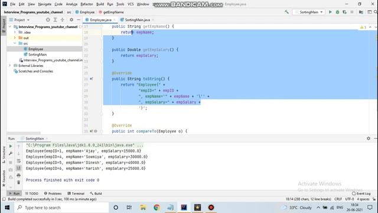Open the File menu
378x213 pixels.
click(12, 4)
